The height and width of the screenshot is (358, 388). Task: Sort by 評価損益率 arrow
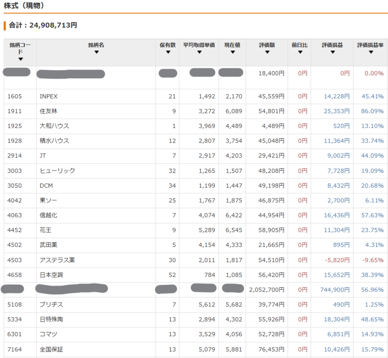[371, 52]
